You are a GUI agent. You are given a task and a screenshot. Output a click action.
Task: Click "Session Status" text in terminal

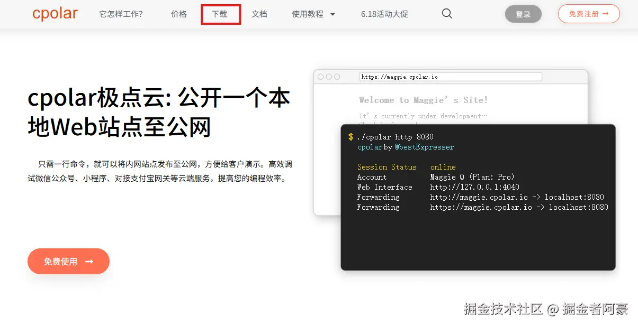[x=387, y=167]
